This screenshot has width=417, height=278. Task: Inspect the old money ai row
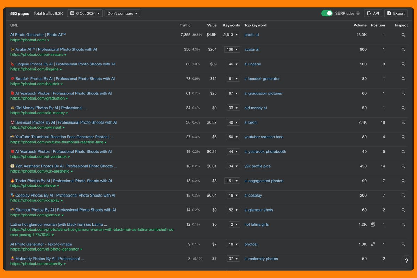pyautogui.click(x=403, y=108)
